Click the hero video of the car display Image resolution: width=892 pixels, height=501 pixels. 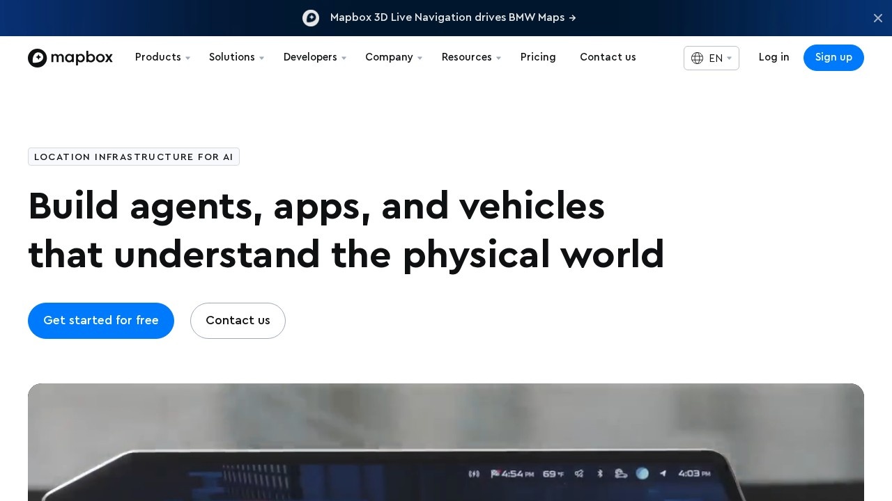(x=446, y=443)
